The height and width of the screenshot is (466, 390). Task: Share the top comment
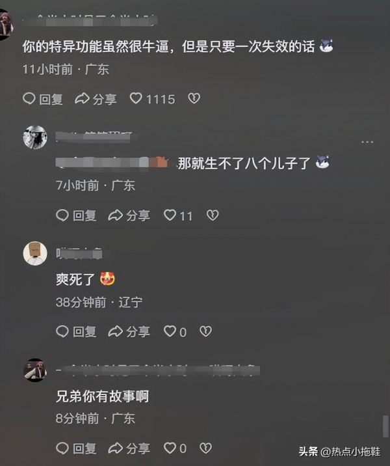coord(96,99)
